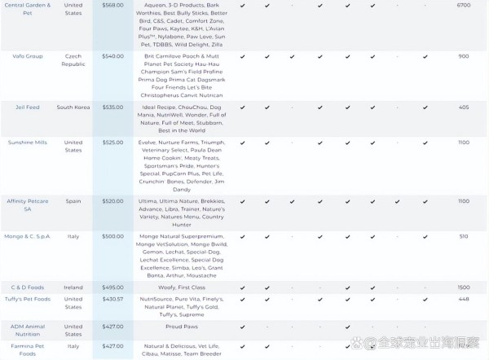
Task: Open the Sunshine Mills company link
Action: 29,143
